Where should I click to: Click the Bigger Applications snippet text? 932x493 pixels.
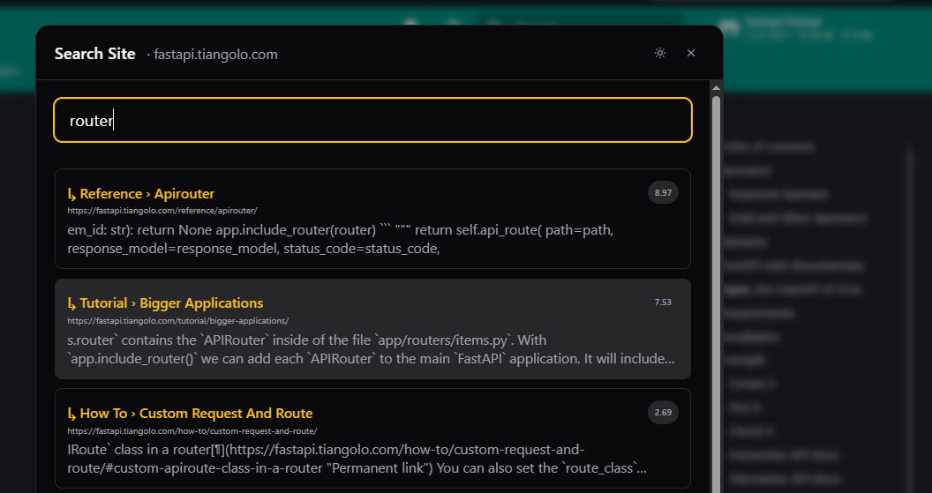coord(371,349)
